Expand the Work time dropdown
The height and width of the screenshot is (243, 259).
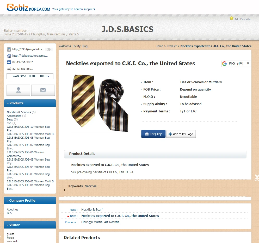30,76
